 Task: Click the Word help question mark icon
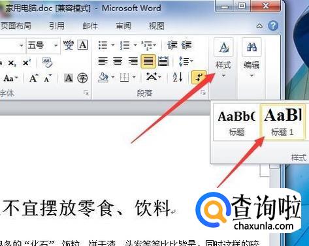coord(273,25)
